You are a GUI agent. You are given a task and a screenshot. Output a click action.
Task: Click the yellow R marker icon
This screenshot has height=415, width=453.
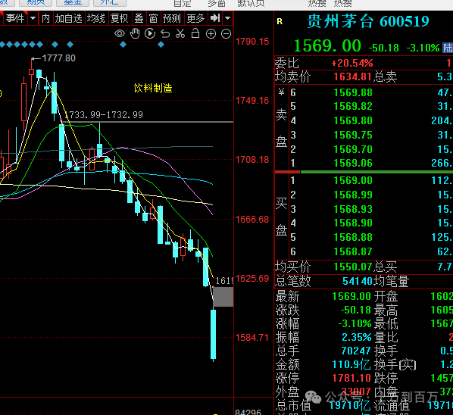coord(280,22)
